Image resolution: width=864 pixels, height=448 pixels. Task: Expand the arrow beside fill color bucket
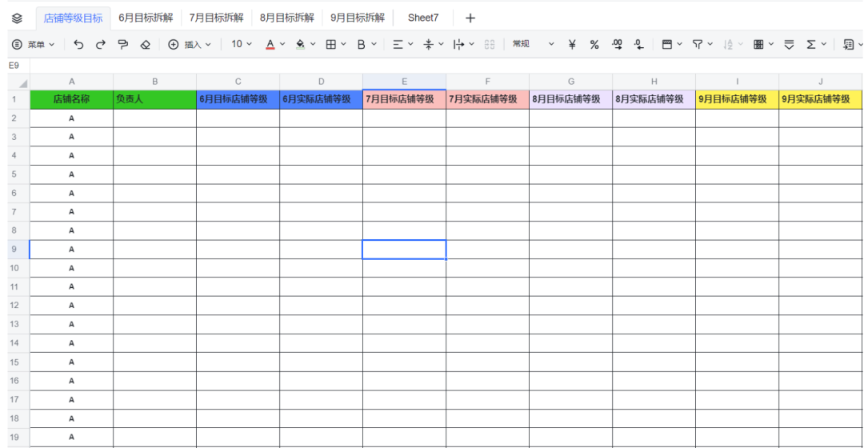(313, 44)
